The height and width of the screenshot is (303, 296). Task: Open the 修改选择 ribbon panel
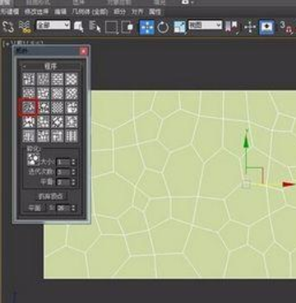36,12
